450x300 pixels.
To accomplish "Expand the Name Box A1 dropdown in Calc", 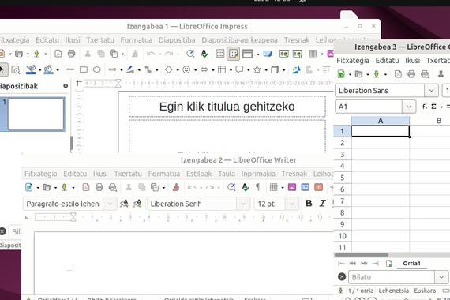I will [x=409, y=107].
